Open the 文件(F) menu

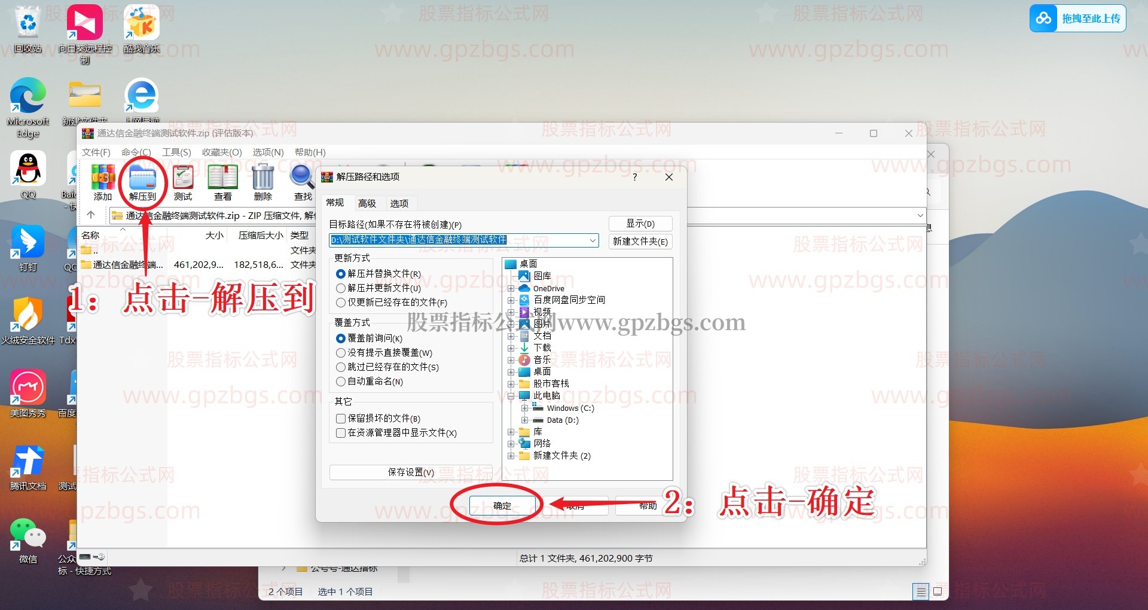pyautogui.click(x=96, y=152)
